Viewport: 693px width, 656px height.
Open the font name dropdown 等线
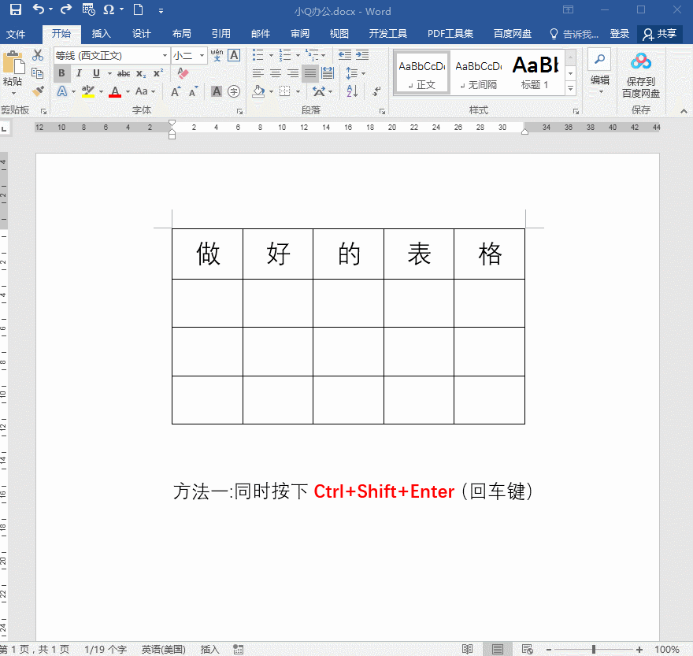point(165,55)
